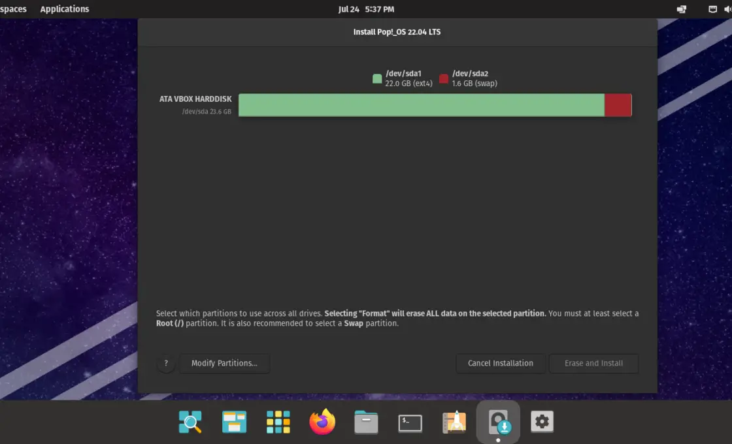The width and height of the screenshot is (732, 444).
Task: Open volume icon in top bar
Action: [x=728, y=9]
